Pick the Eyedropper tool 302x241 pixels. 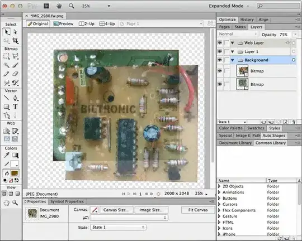(x=6, y=155)
